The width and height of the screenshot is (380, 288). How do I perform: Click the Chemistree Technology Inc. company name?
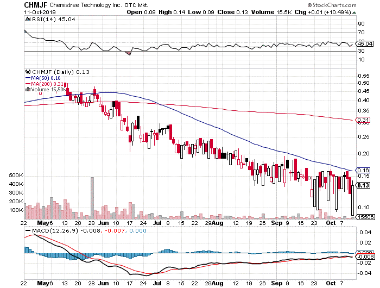click(x=86, y=5)
